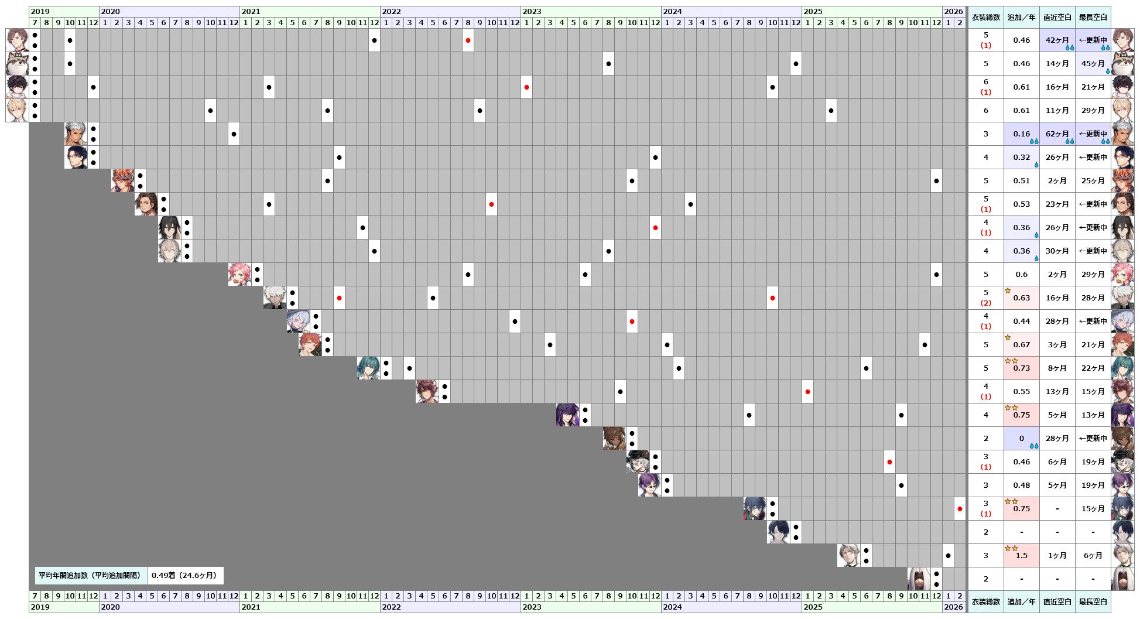The height and width of the screenshot is (619, 1140).
Task: Open the orange-haired goggles character portrait at right edge
Action: click(1122, 180)
